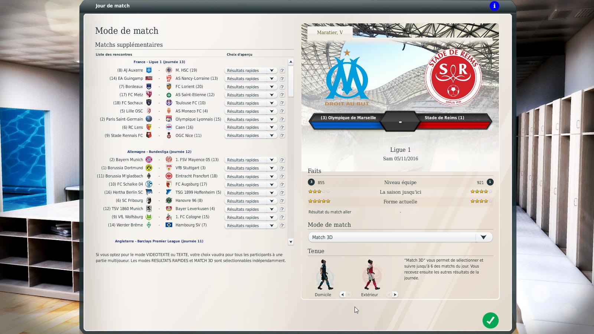Open preview dropdown for Bordeaux match
Screen dimensions: 594x334
pyautogui.click(x=251, y=87)
